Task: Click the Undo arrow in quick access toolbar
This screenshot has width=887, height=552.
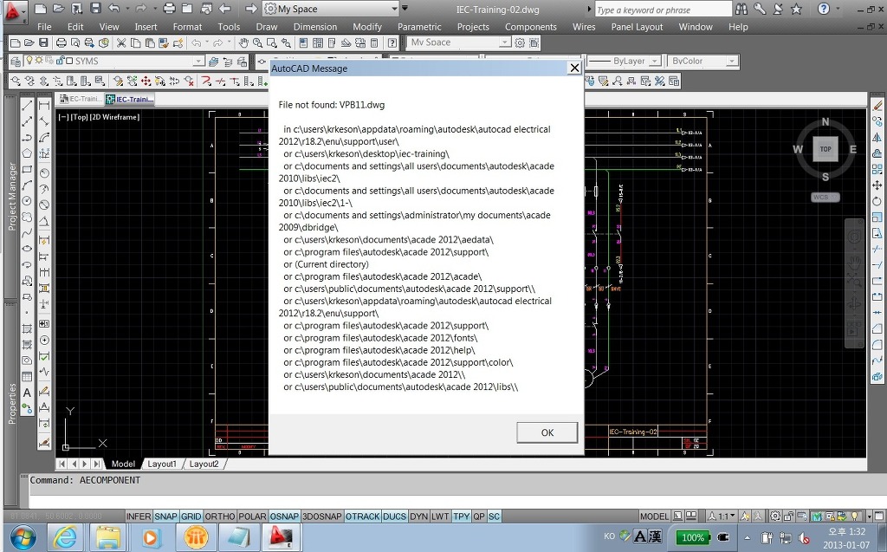Action: [113, 9]
